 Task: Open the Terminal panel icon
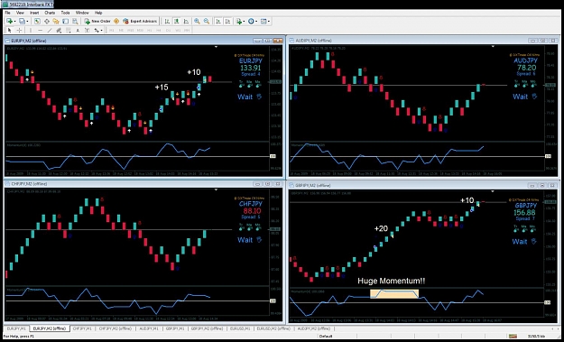point(65,22)
